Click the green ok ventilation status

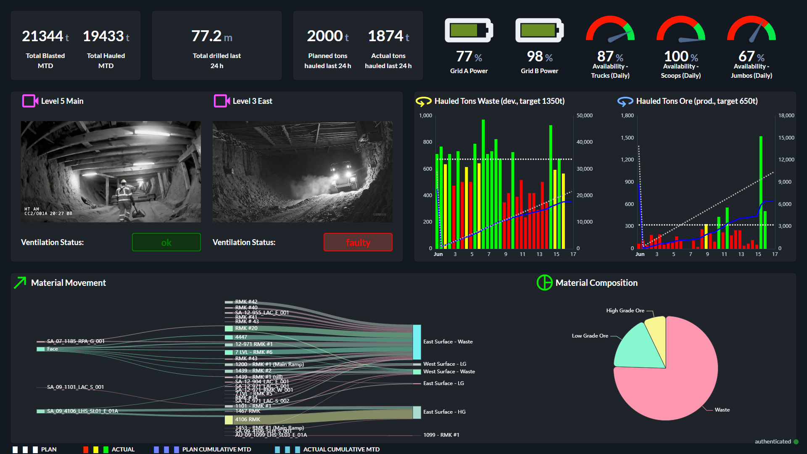[166, 242]
